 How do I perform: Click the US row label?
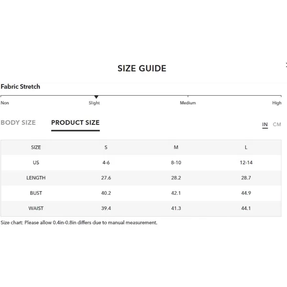coord(36,163)
